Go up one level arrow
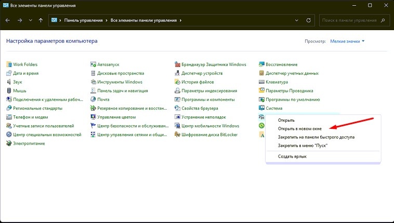 (x=41, y=20)
